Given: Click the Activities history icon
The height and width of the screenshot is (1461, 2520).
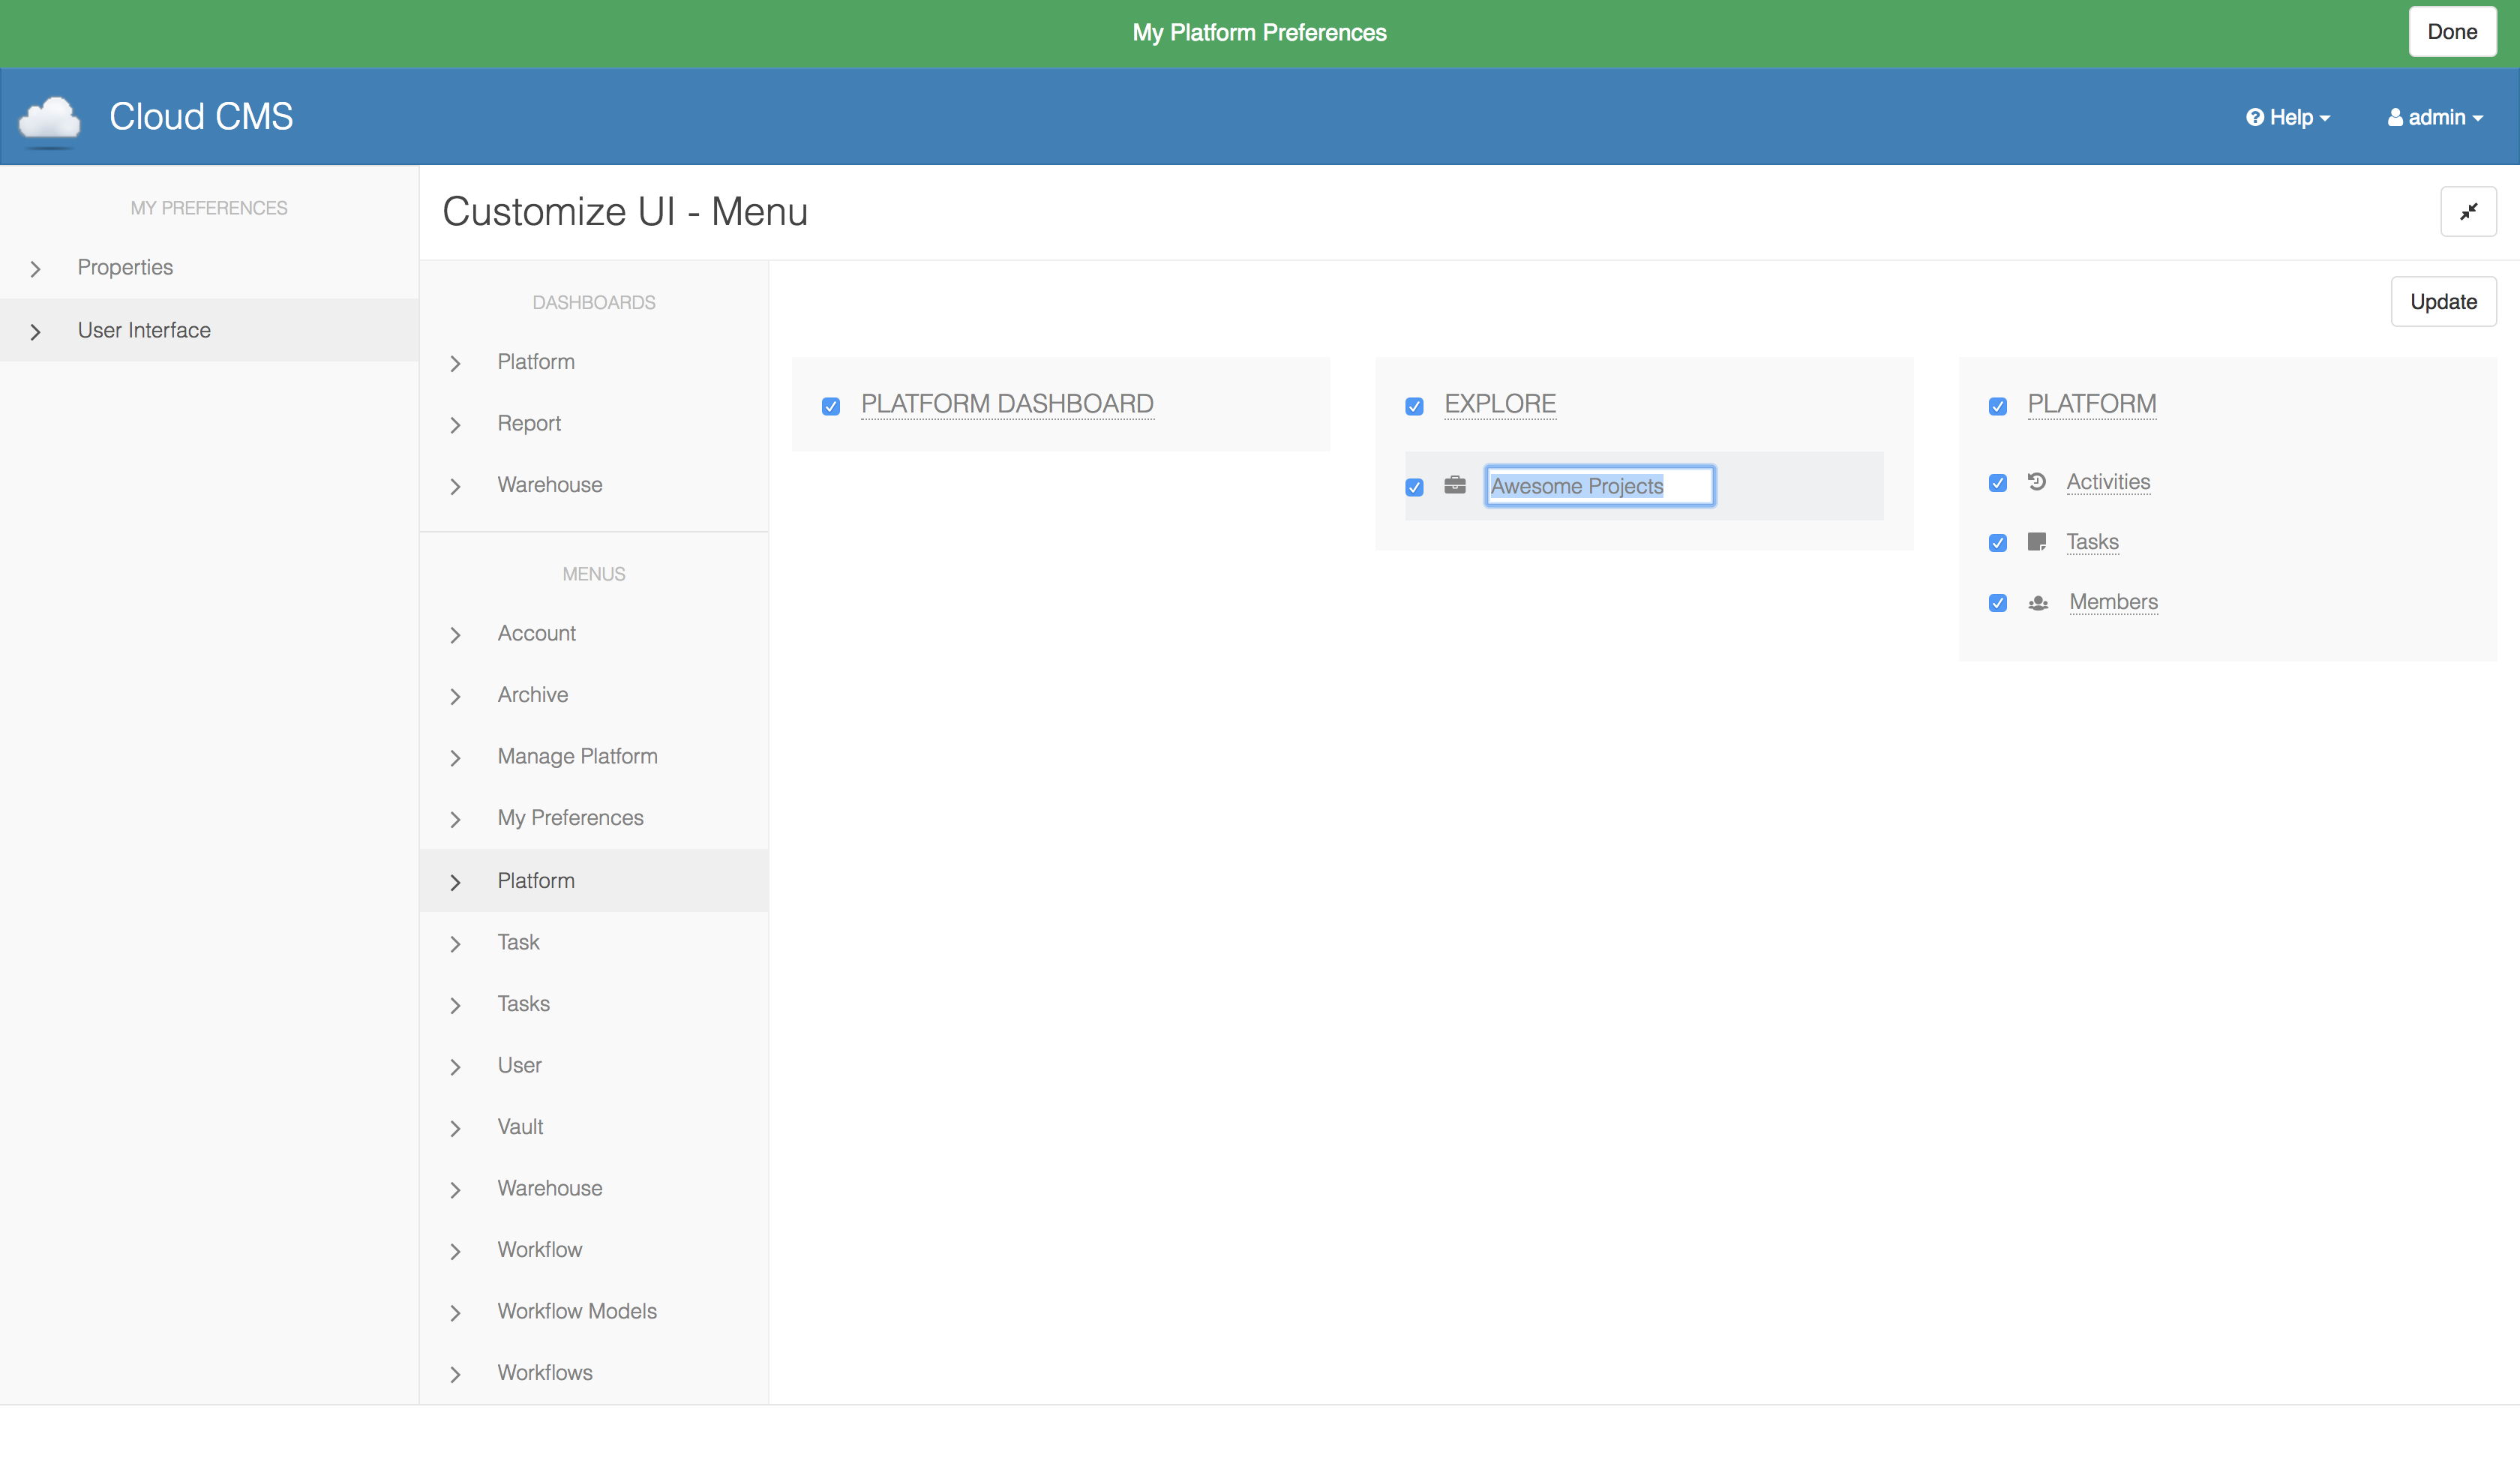Looking at the screenshot, I should 2037,482.
